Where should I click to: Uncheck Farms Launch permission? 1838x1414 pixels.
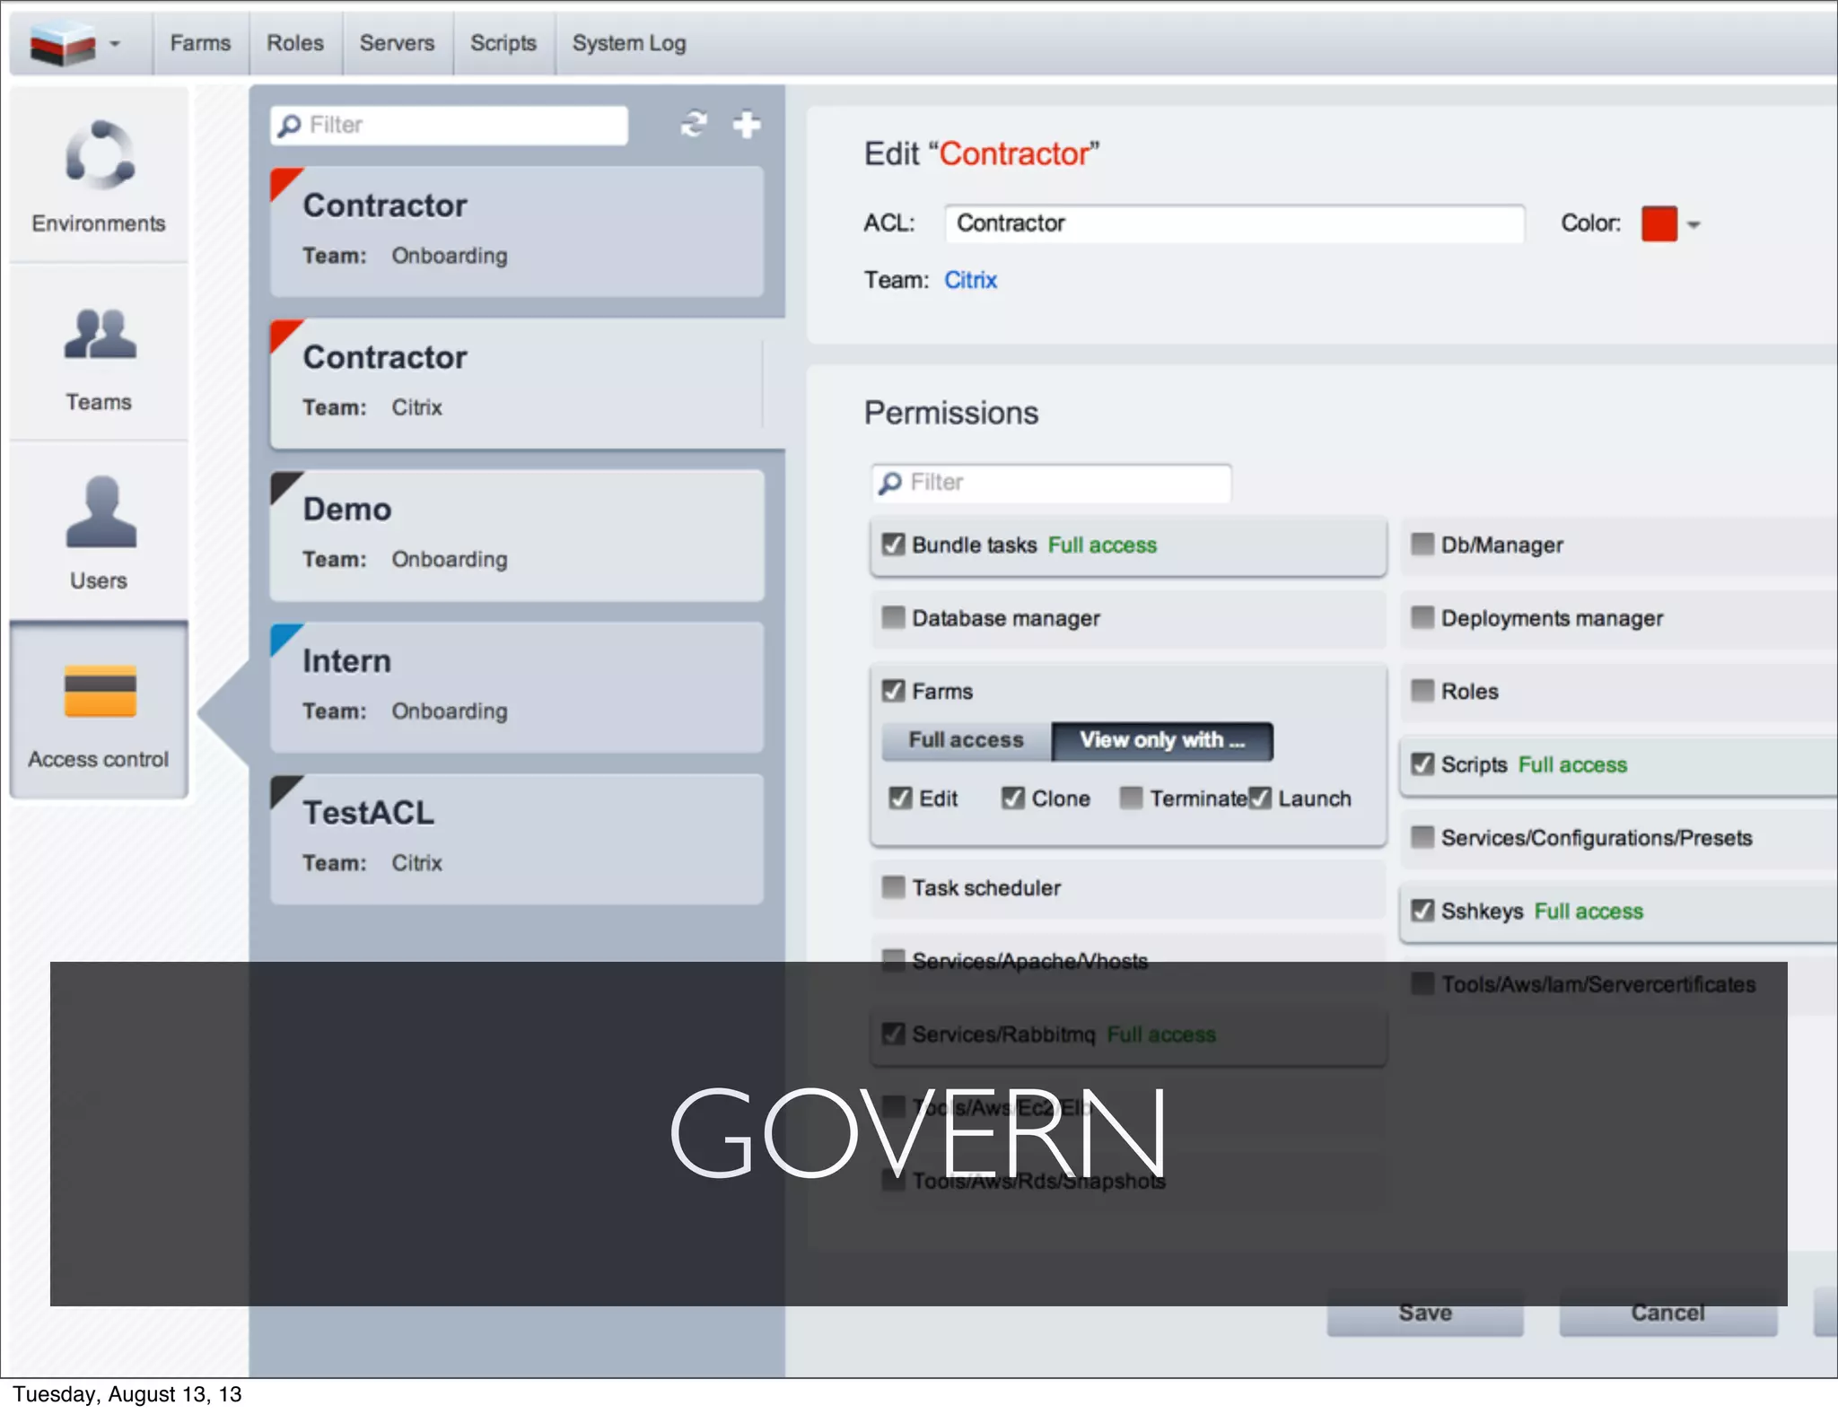(1260, 798)
